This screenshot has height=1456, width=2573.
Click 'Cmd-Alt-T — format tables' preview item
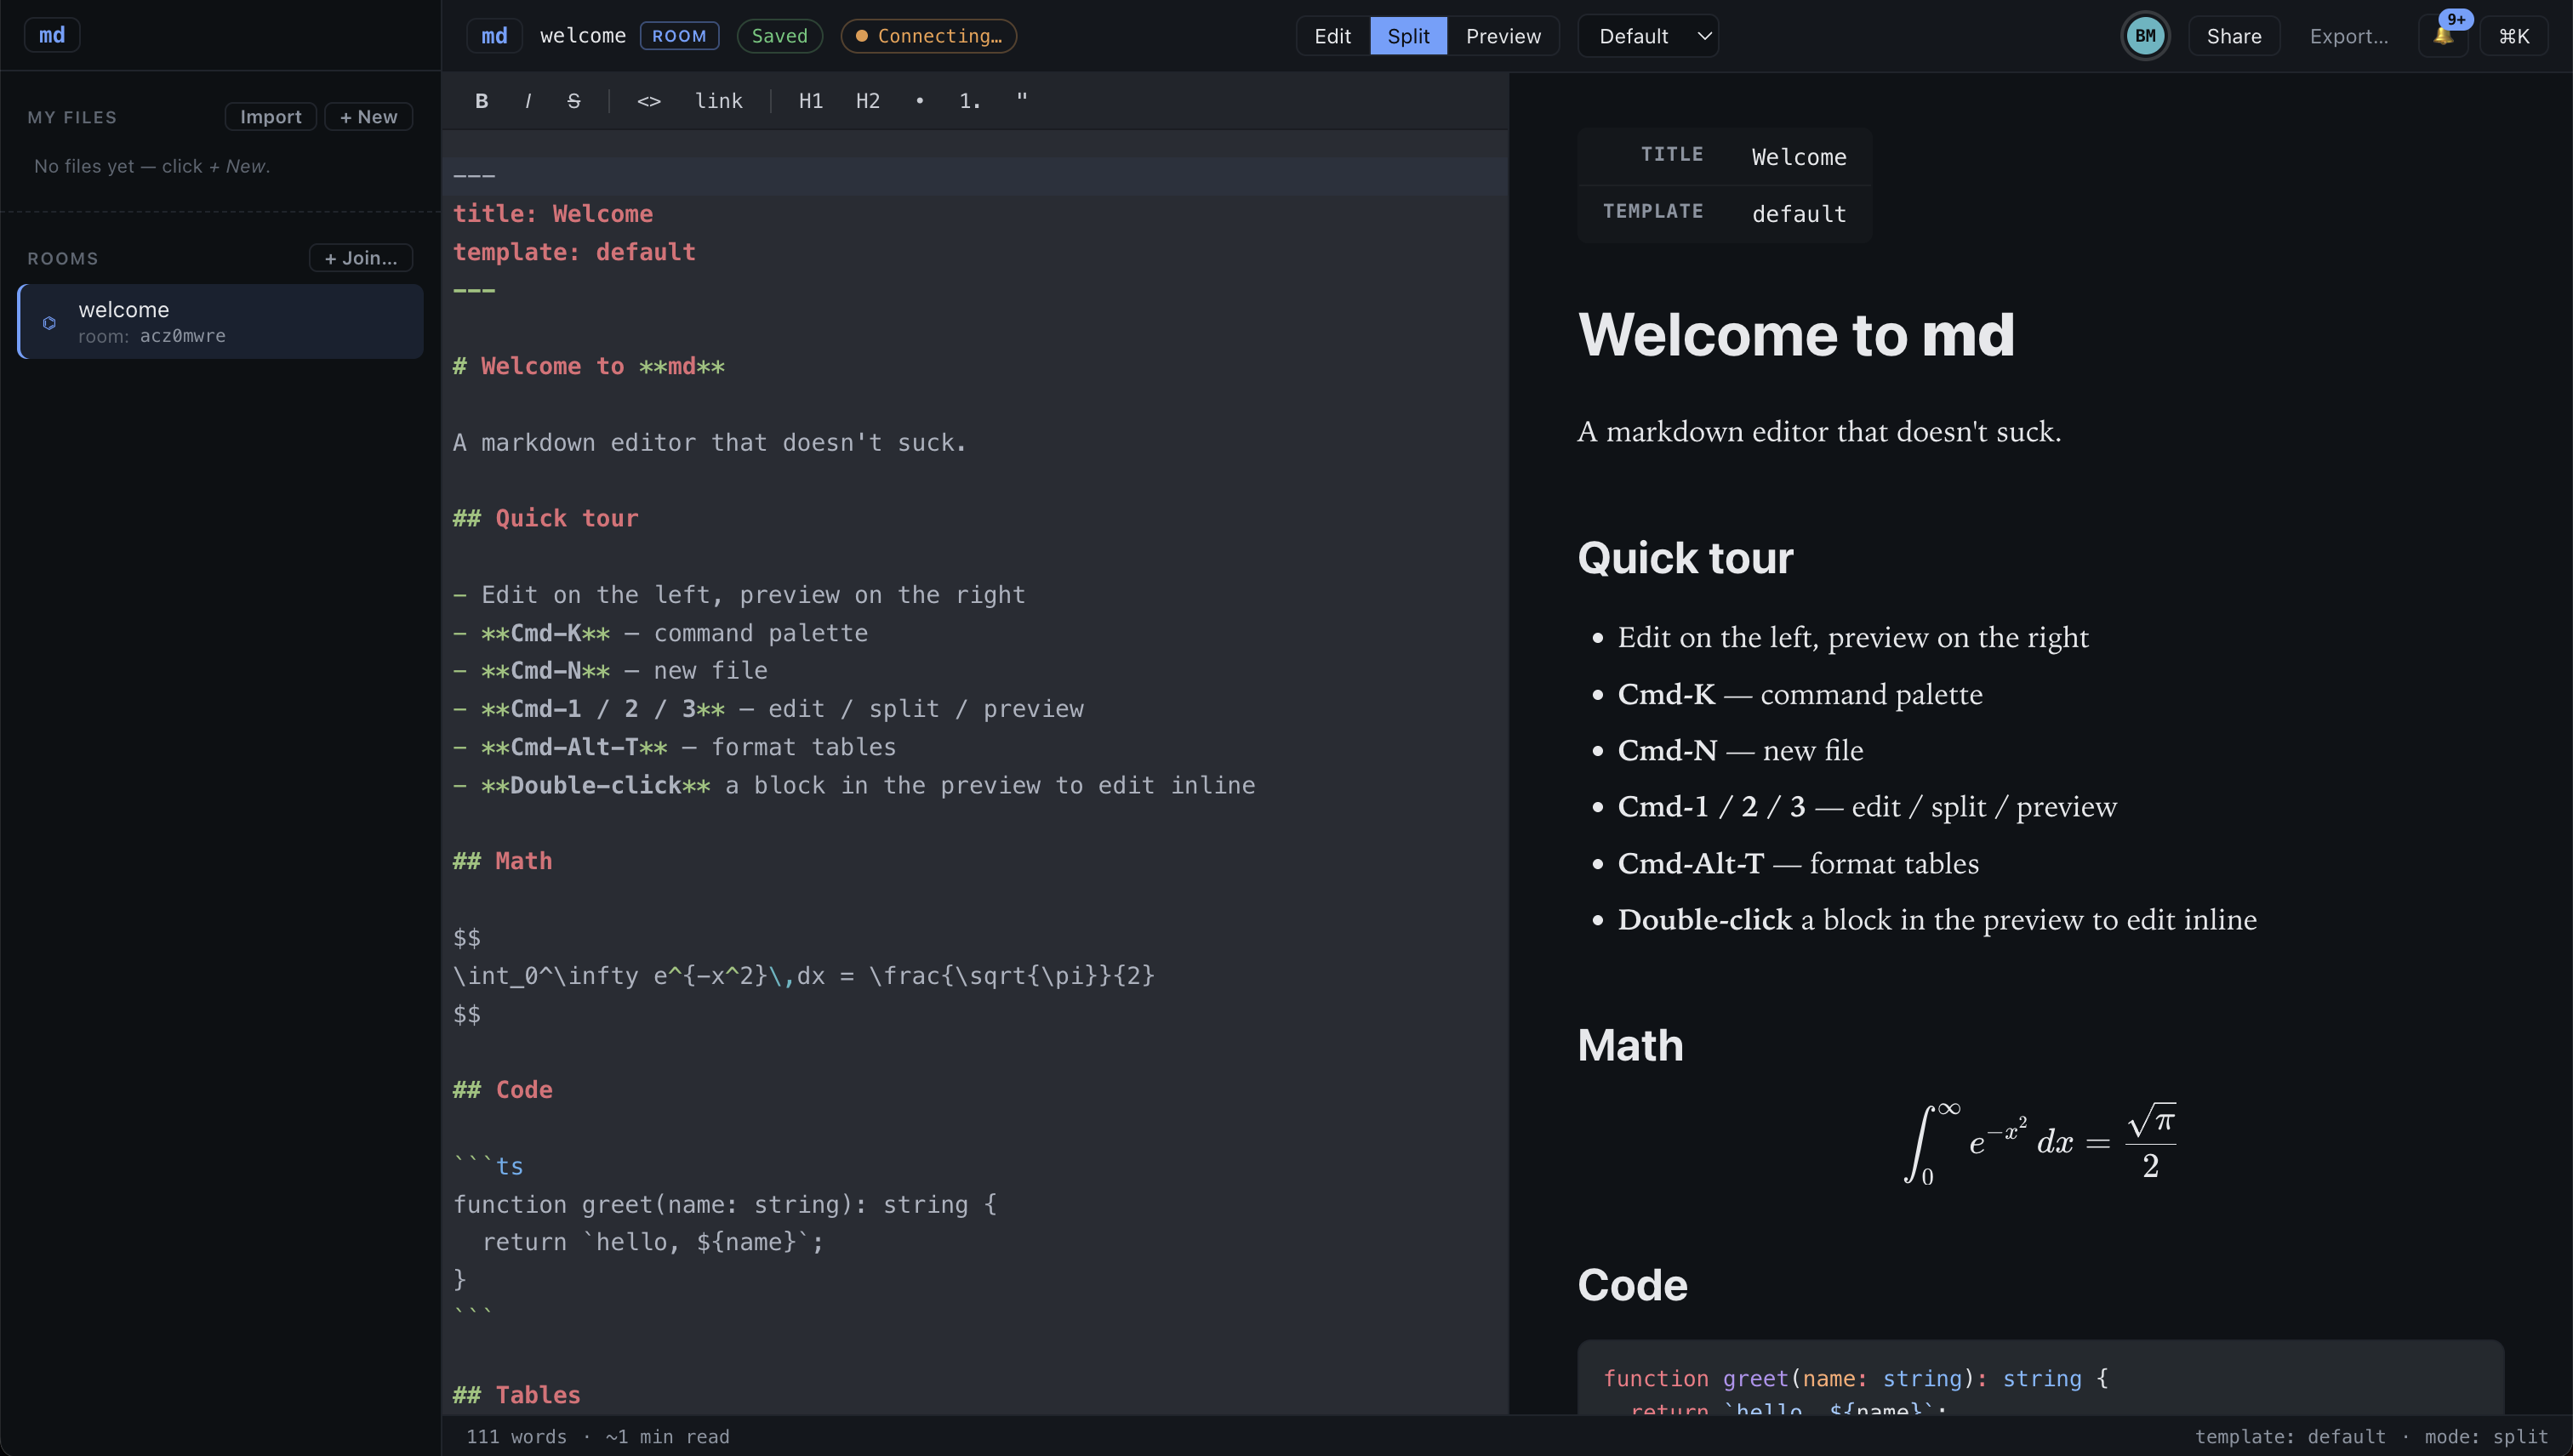point(1798,863)
